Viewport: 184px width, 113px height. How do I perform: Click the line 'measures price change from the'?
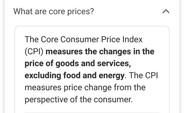(85, 88)
